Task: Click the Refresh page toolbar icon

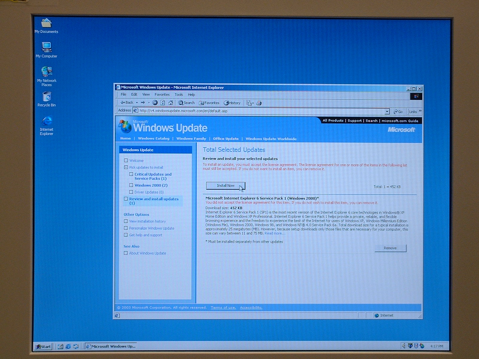Action: (x=163, y=103)
